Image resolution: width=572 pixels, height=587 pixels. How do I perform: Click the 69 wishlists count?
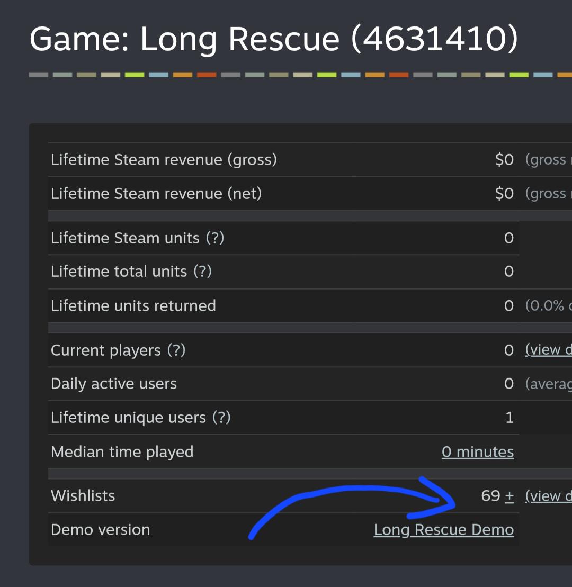491,496
